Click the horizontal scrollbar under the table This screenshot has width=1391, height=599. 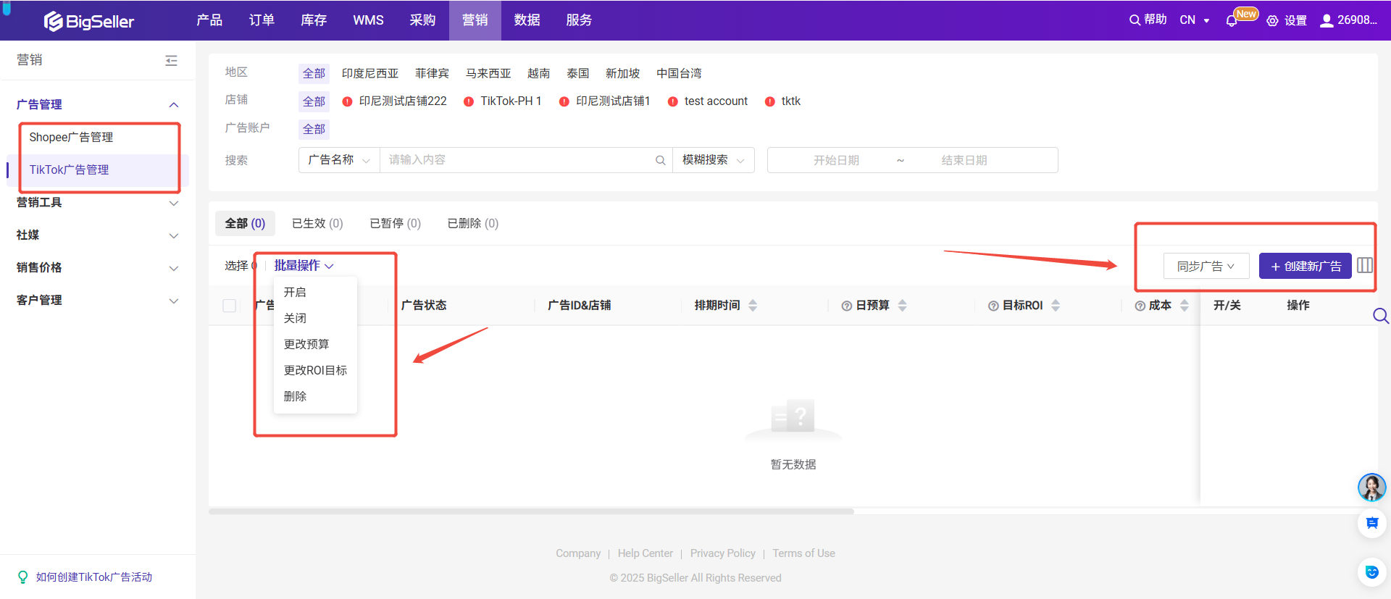pos(531,511)
